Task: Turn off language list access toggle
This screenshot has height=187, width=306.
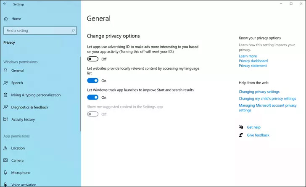Action: [92, 81]
